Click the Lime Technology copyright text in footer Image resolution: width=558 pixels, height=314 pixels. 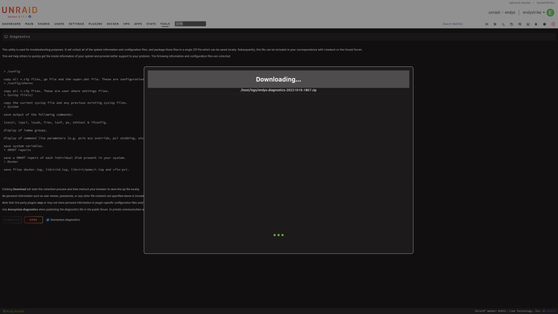pos(508,311)
